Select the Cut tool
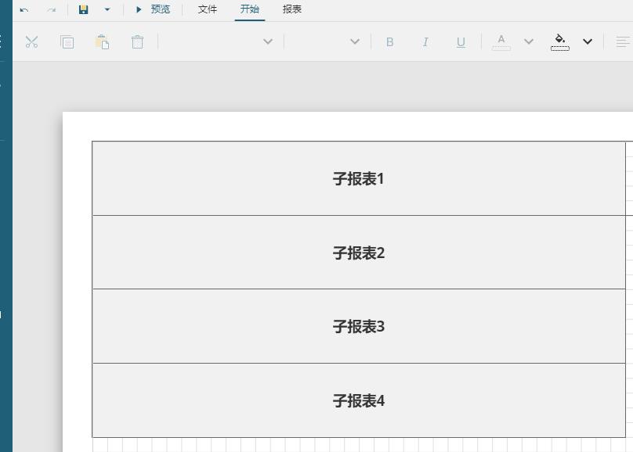 pos(31,42)
